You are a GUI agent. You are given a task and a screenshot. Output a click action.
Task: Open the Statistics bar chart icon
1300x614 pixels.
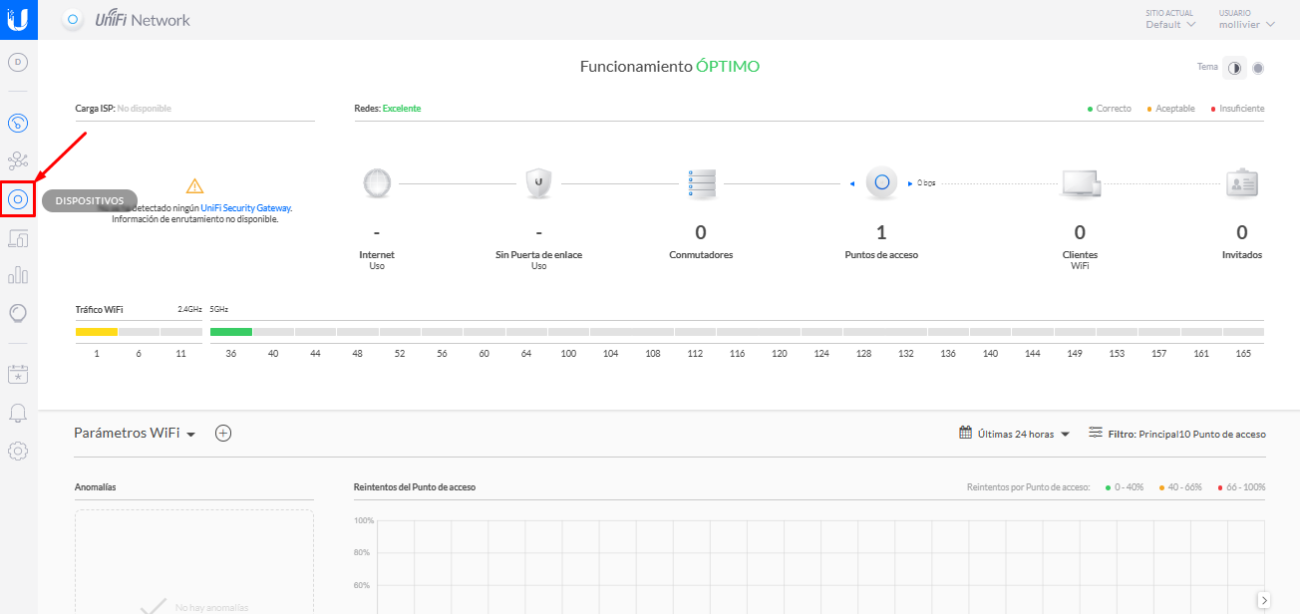pos(18,275)
